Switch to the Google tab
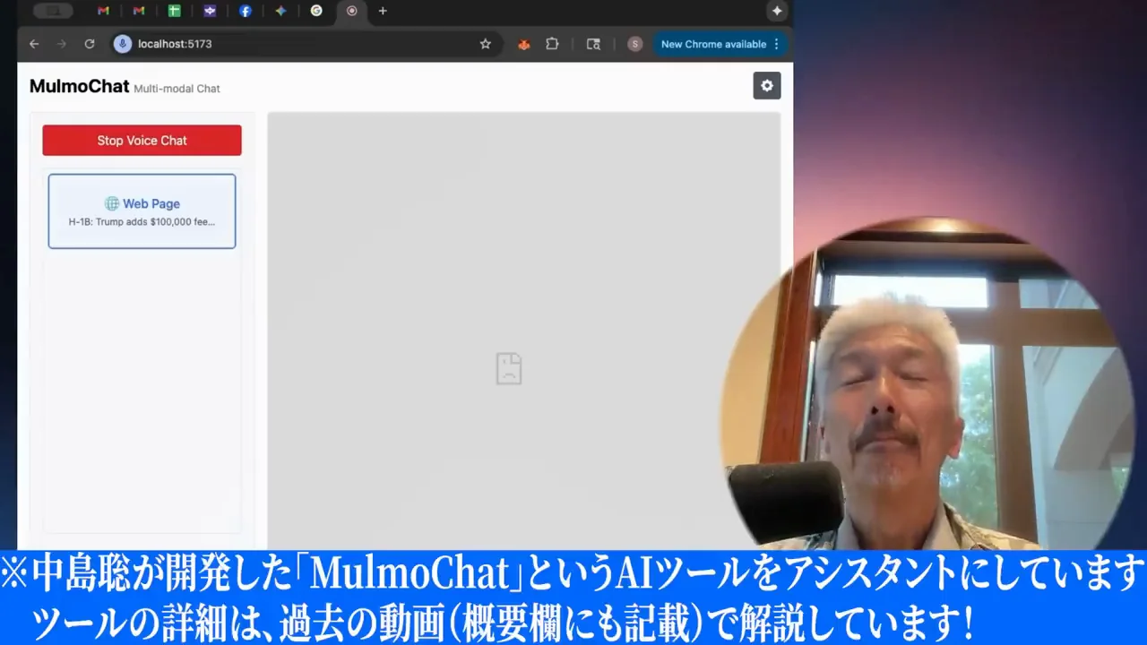 316,11
